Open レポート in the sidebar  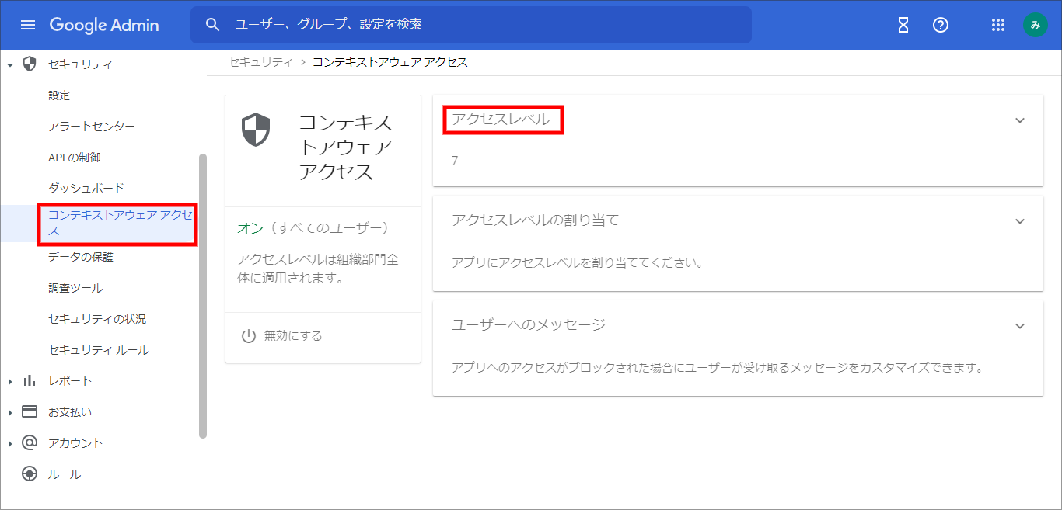[x=70, y=381]
